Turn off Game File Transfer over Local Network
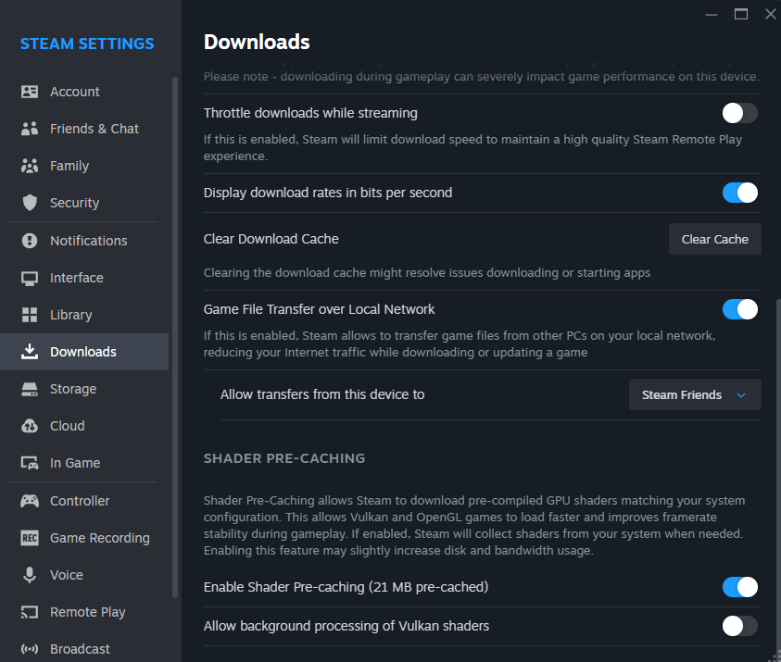The width and height of the screenshot is (781, 662). [739, 309]
